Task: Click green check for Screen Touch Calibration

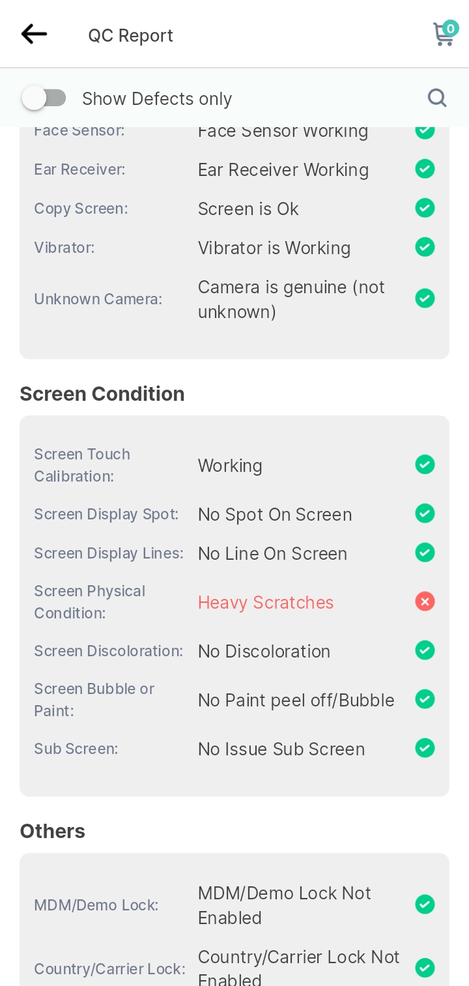Action: [x=425, y=465]
